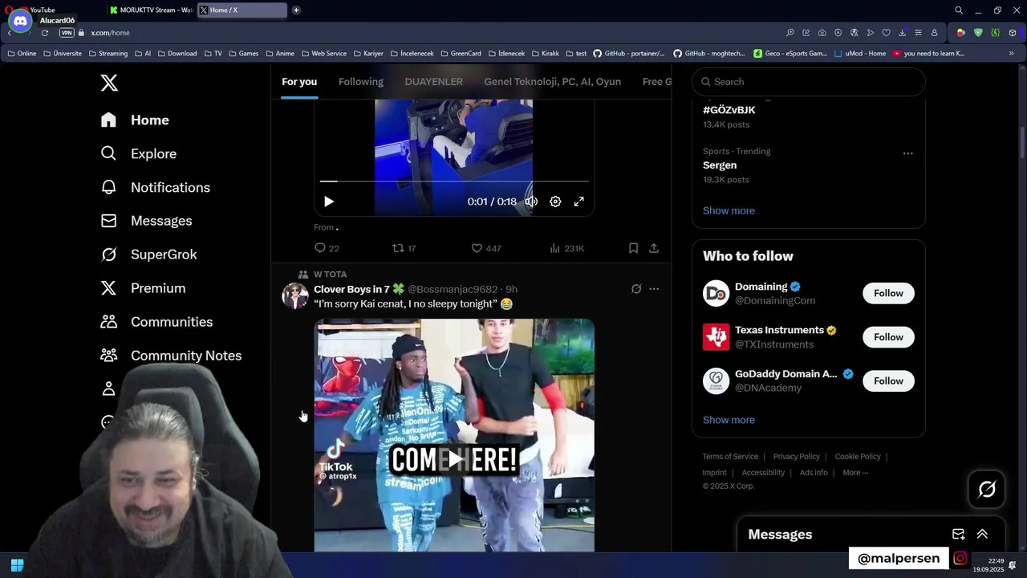Viewport: 1027px width, 578px height.
Task: Open the Streaming bookmarks folder
Action: coord(108,54)
